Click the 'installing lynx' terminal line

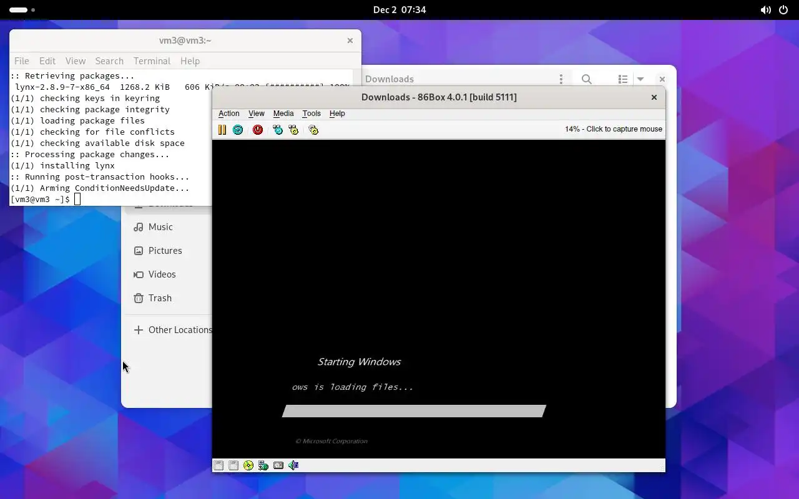tap(62, 166)
